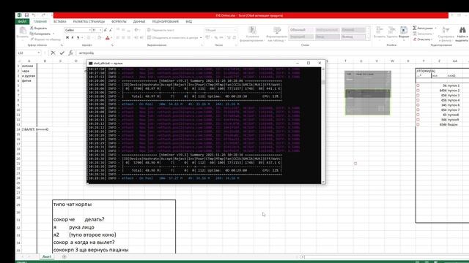Click the Merge and Center button

coord(173,37)
